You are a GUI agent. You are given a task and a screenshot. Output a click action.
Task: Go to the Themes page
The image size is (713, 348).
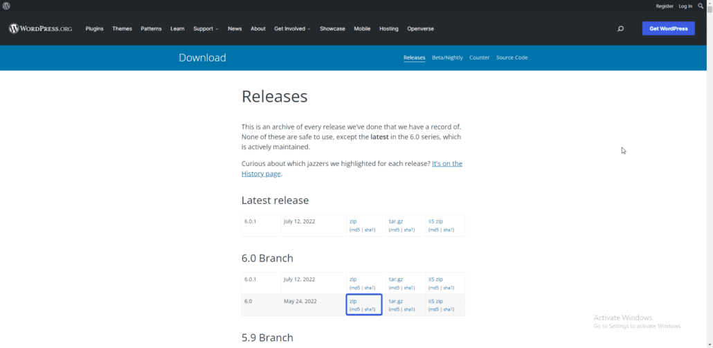coord(123,28)
